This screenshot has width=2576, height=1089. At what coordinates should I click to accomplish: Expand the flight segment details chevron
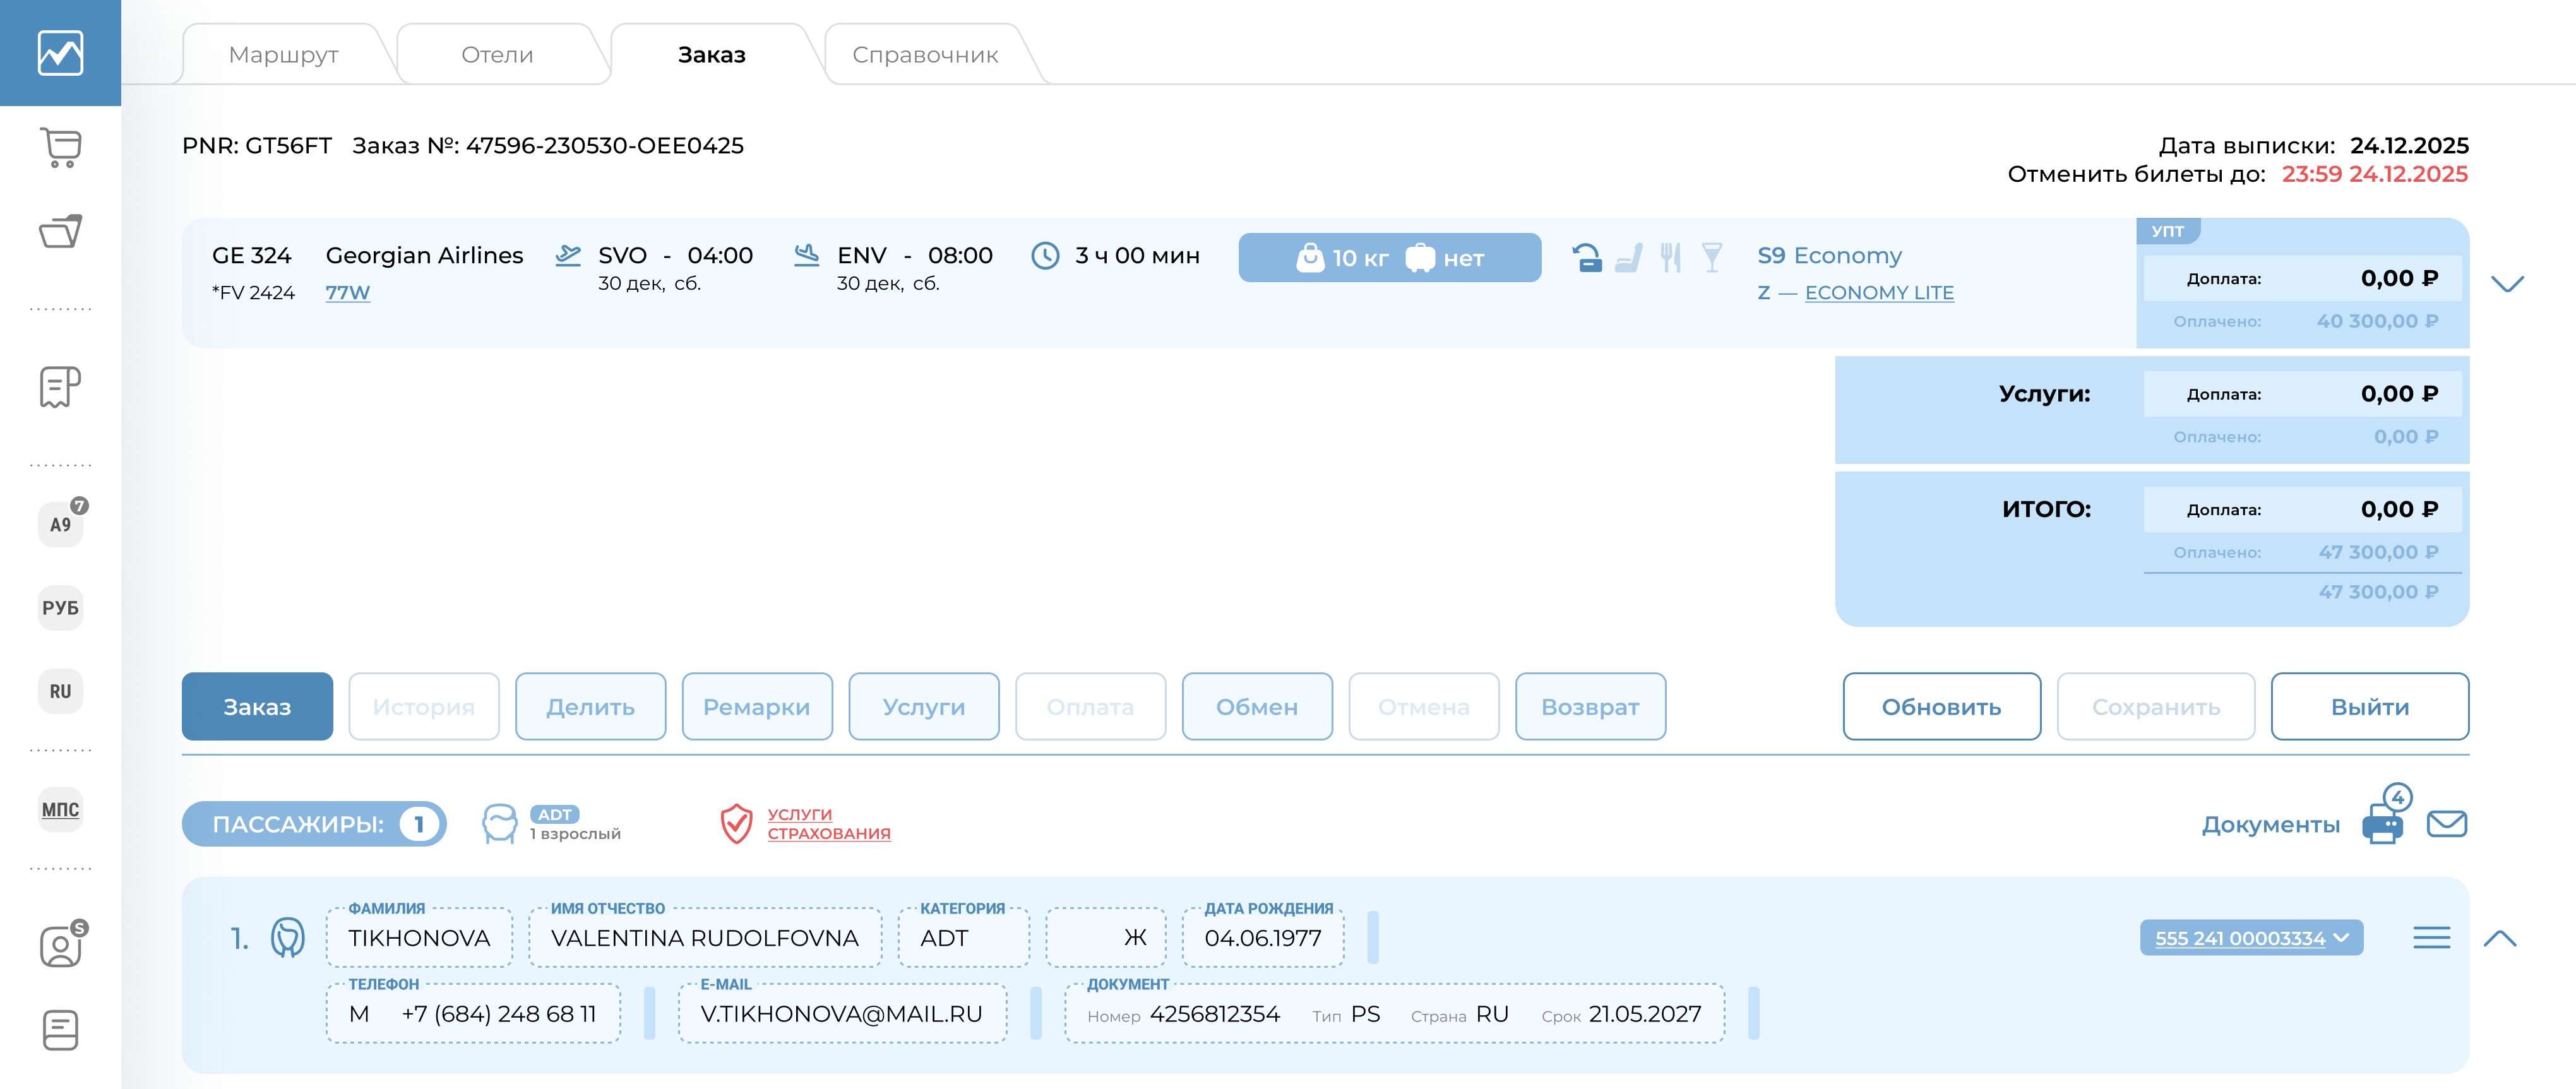pyautogui.click(x=2507, y=284)
